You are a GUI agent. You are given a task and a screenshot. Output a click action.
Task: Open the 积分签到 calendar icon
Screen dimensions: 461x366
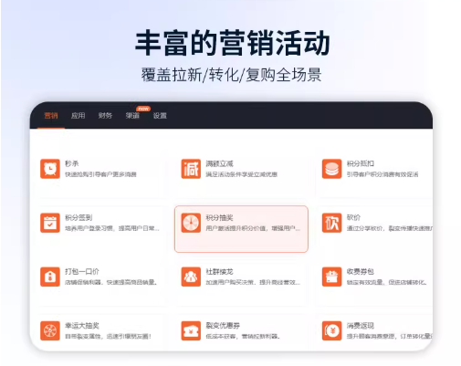pyautogui.click(x=50, y=223)
